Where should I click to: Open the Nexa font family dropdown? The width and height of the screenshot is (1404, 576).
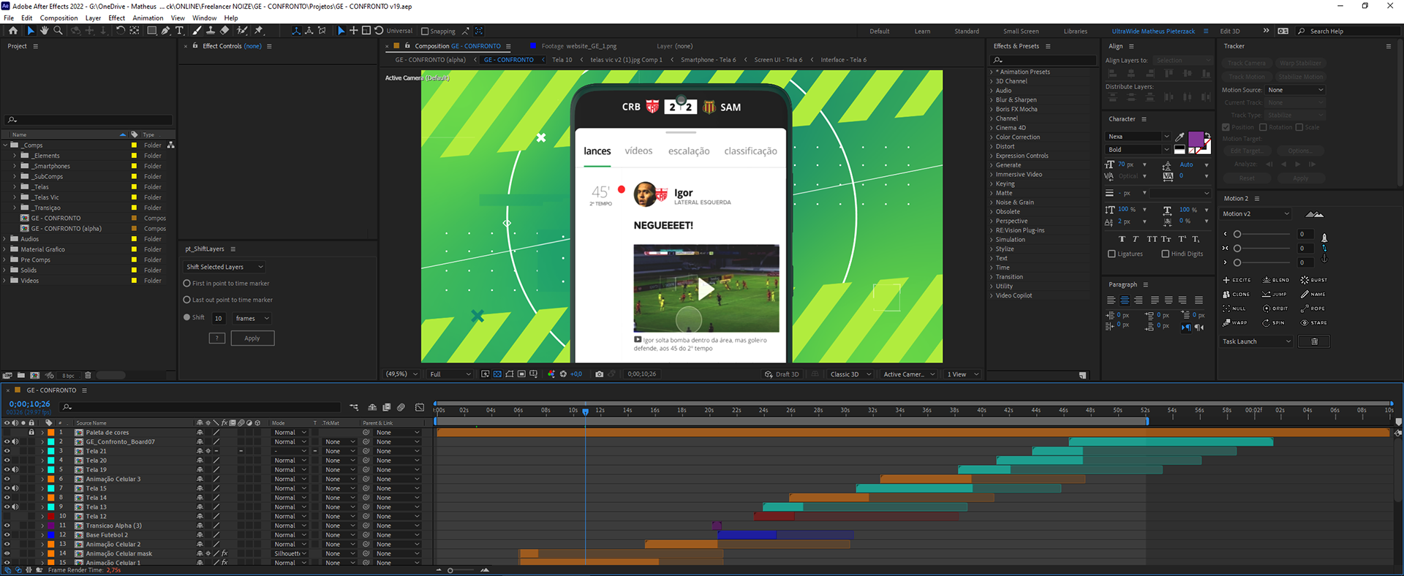(1138, 137)
